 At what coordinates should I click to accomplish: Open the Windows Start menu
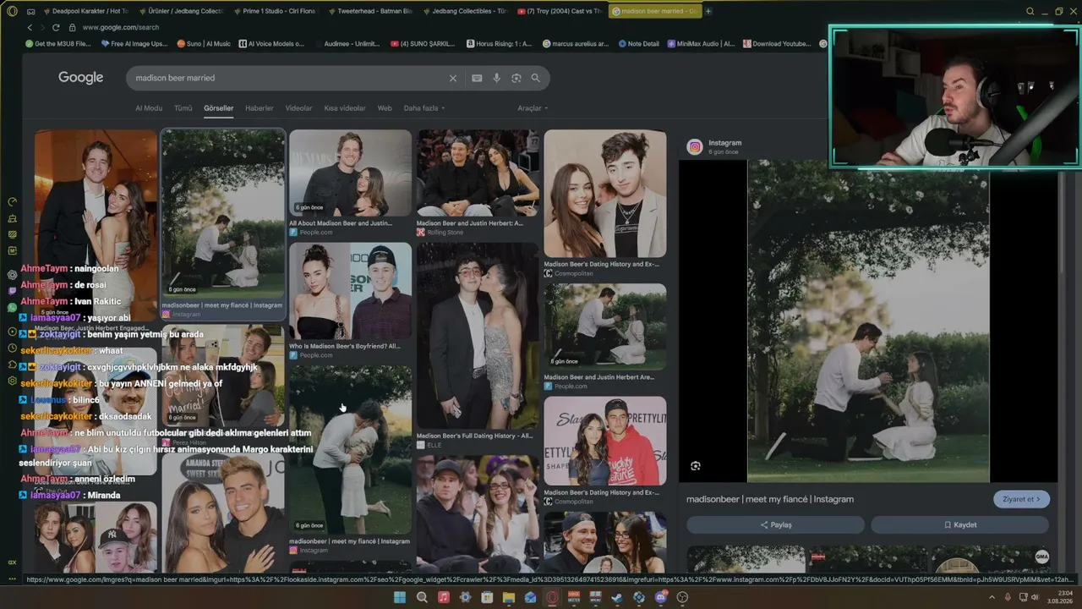pos(400,597)
